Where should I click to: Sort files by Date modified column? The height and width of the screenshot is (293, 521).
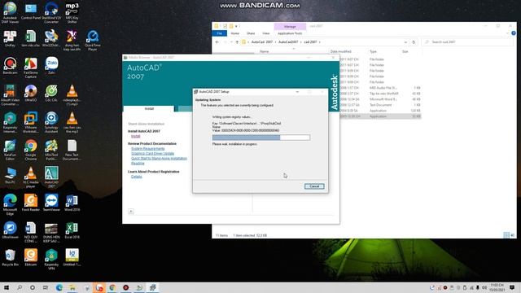coord(340,51)
